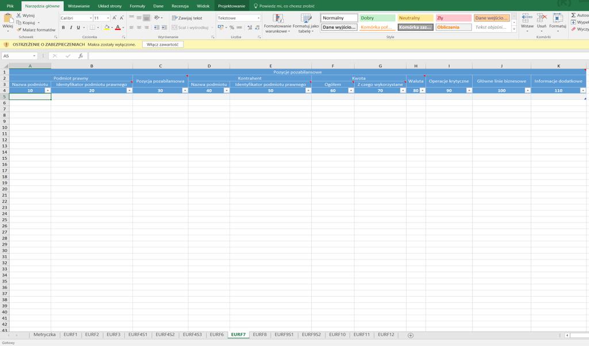This screenshot has width=589, height=346.
Task: Decrease indent icon
Action: coord(156,28)
